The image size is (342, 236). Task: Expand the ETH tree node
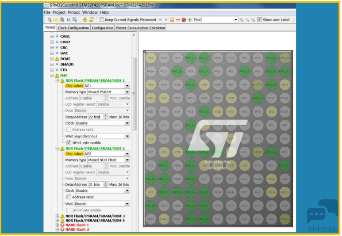[x=52, y=70]
